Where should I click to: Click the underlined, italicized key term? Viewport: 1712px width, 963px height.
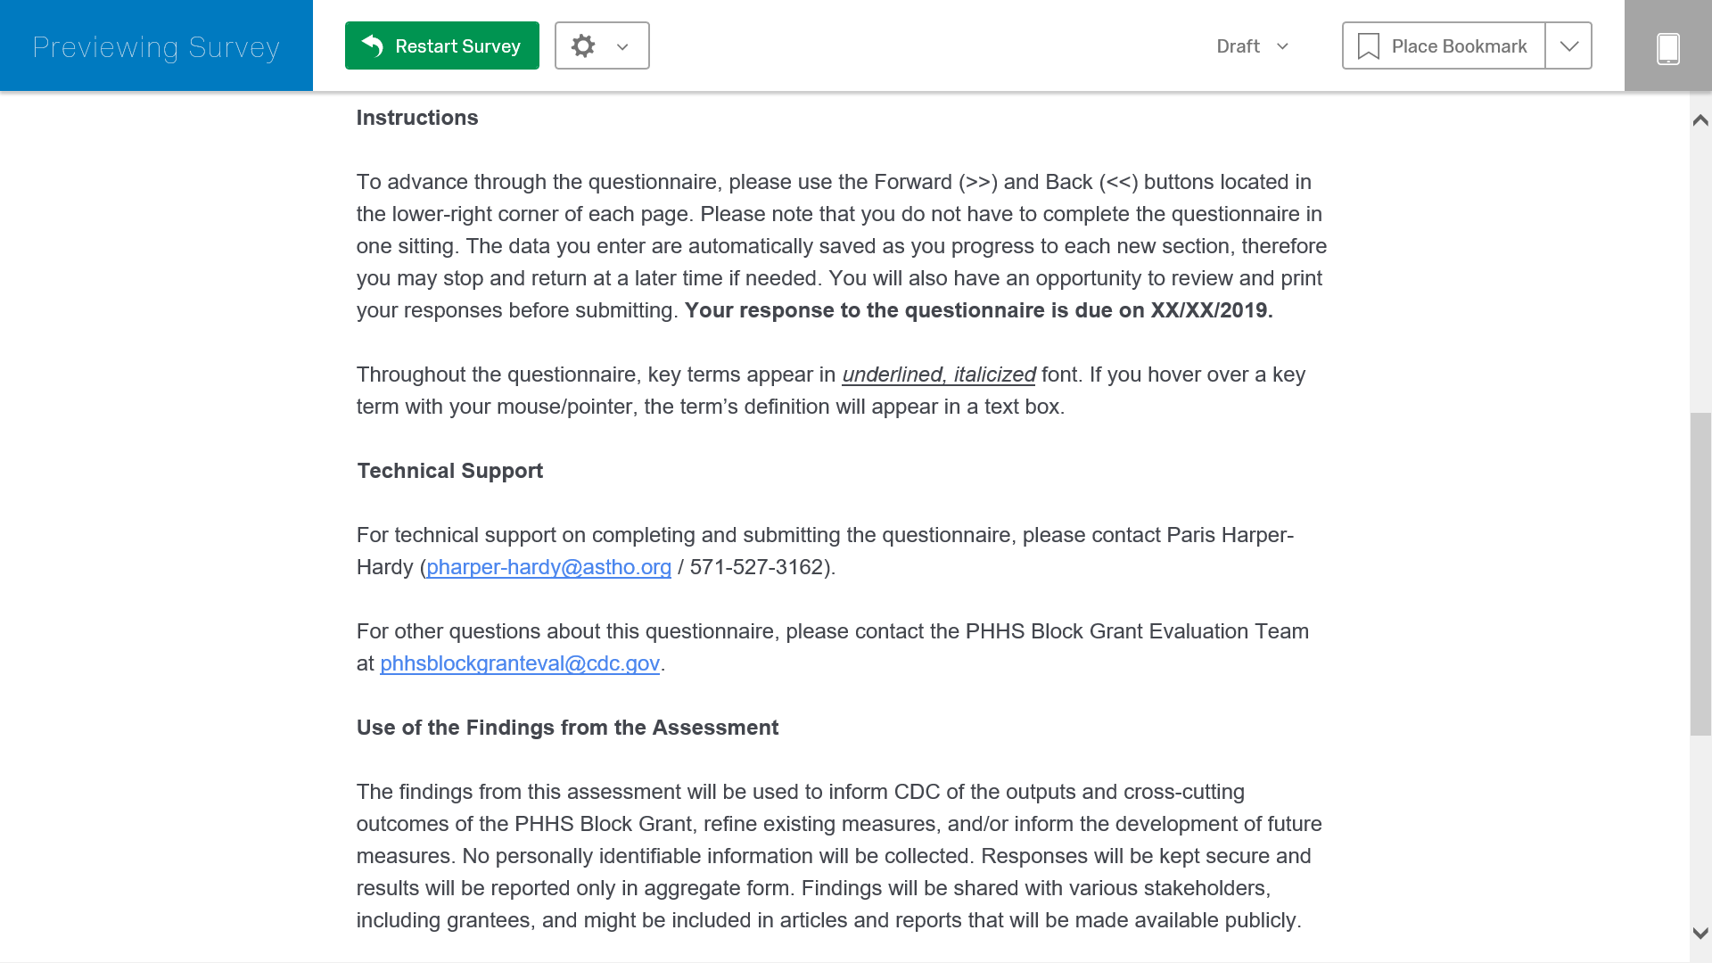[938, 374]
